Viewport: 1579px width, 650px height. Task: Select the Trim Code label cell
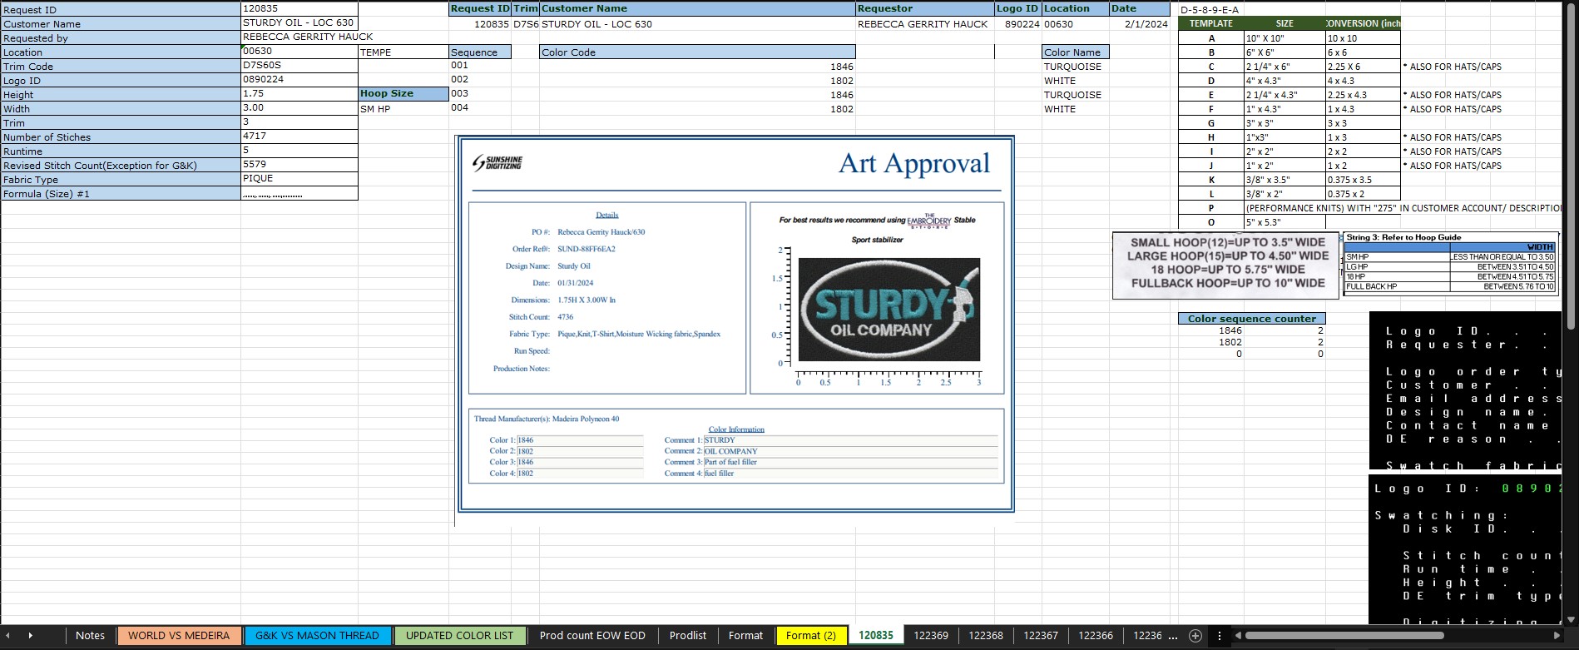[x=121, y=67]
